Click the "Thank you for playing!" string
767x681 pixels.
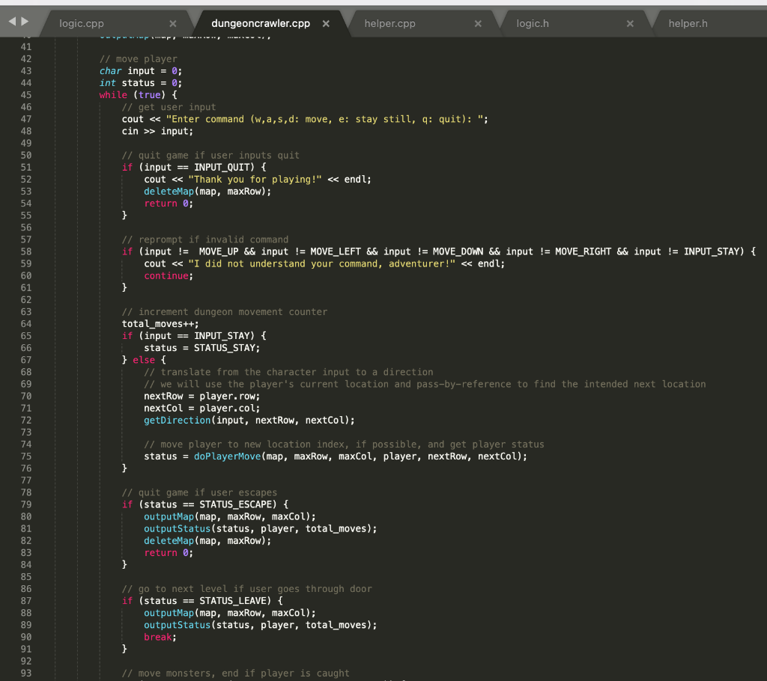click(x=255, y=180)
